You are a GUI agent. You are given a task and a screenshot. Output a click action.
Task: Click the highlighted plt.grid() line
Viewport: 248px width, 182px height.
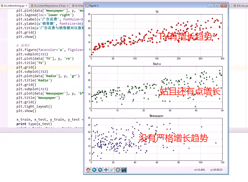[26, 67]
